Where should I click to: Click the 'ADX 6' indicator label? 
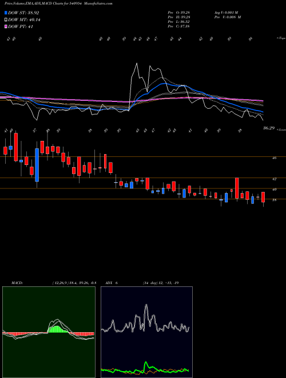point(111,283)
